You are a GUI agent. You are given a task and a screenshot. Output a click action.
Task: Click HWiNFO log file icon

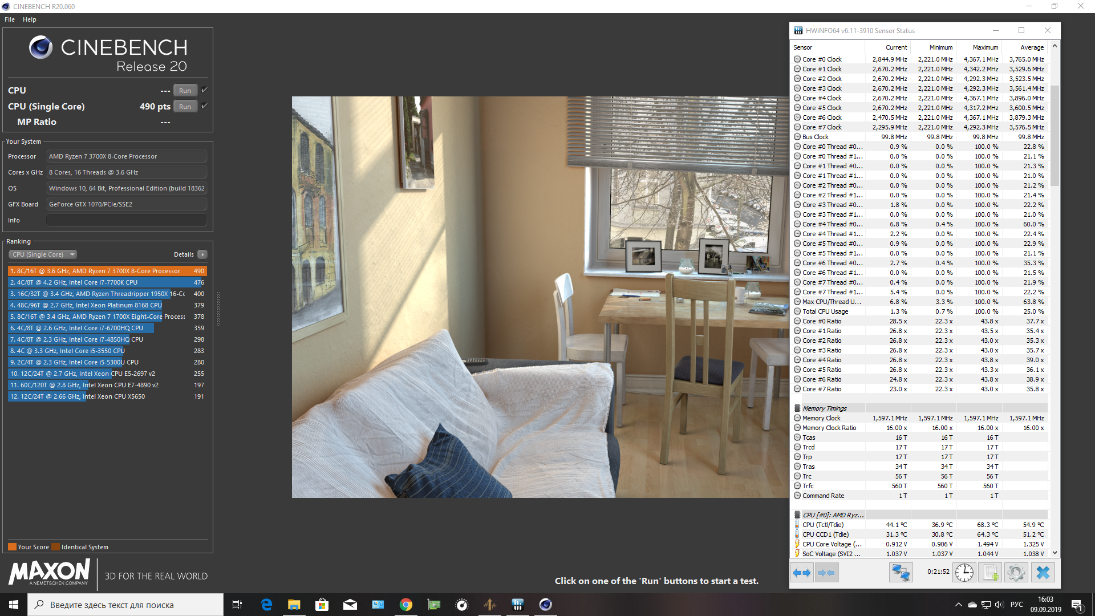point(990,573)
